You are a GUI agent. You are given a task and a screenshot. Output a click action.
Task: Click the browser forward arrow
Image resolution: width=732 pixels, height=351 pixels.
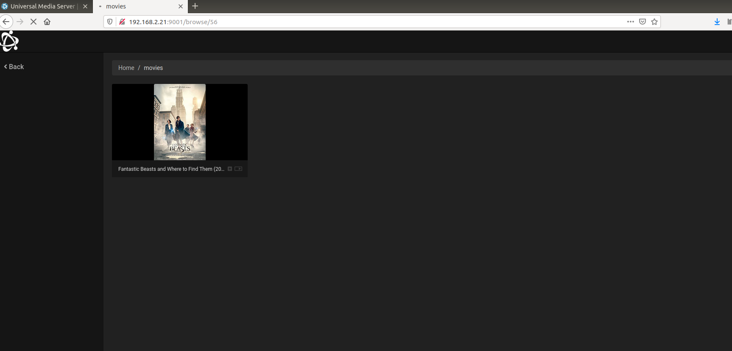[20, 22]
